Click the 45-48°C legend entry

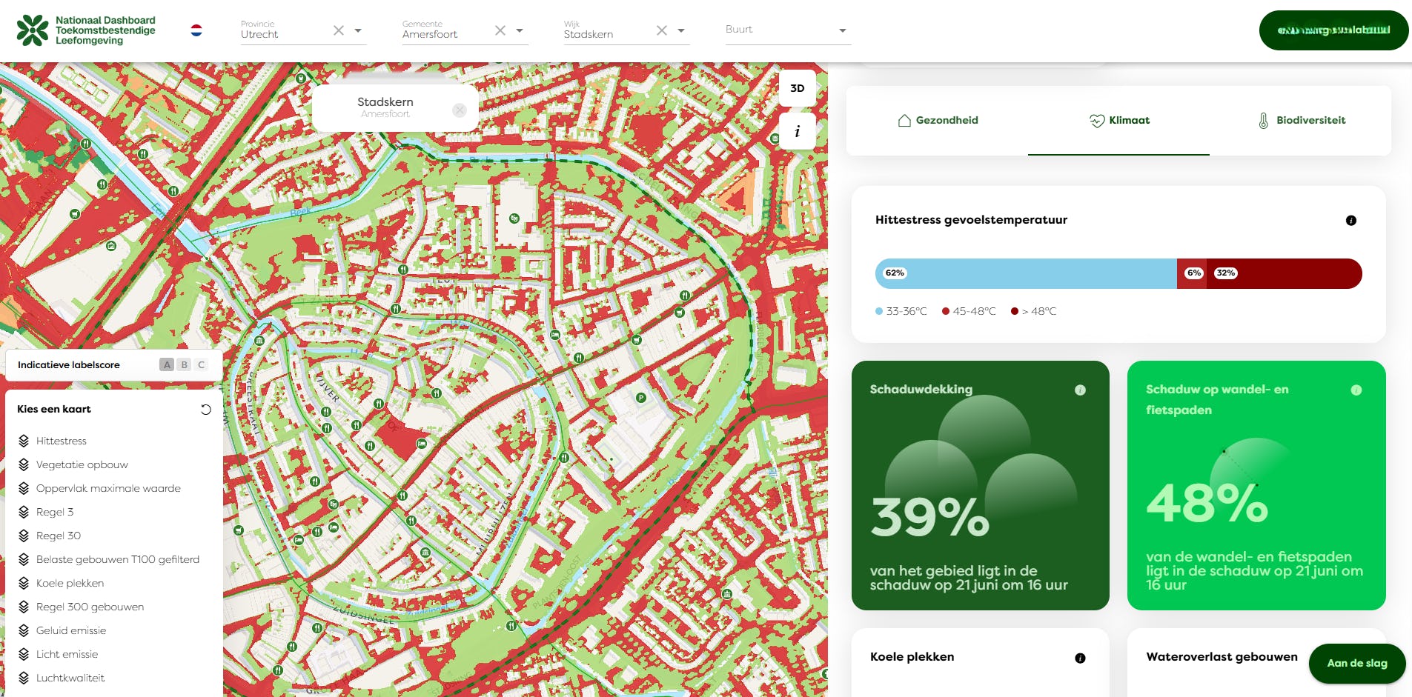(969, 311)
